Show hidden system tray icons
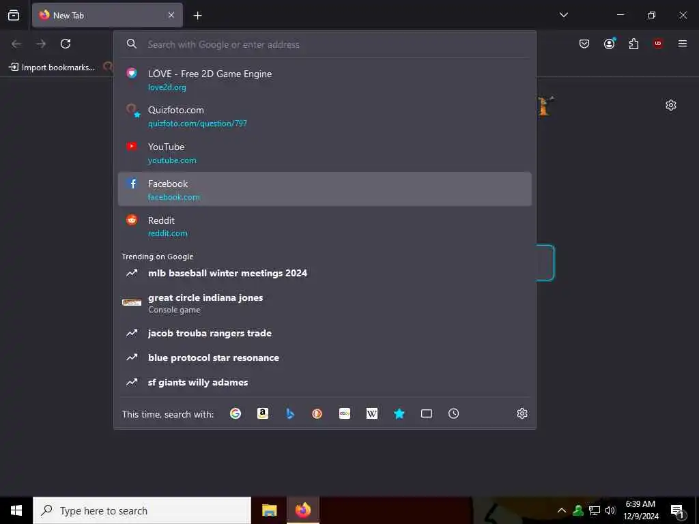The width and height of the screenshot is (699, 524). (562, 510)
